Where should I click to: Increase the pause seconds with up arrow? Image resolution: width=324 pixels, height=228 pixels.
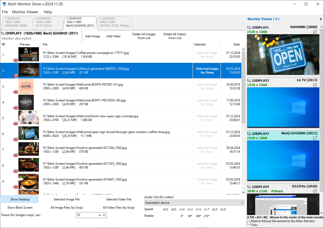(x=100, y=215)
